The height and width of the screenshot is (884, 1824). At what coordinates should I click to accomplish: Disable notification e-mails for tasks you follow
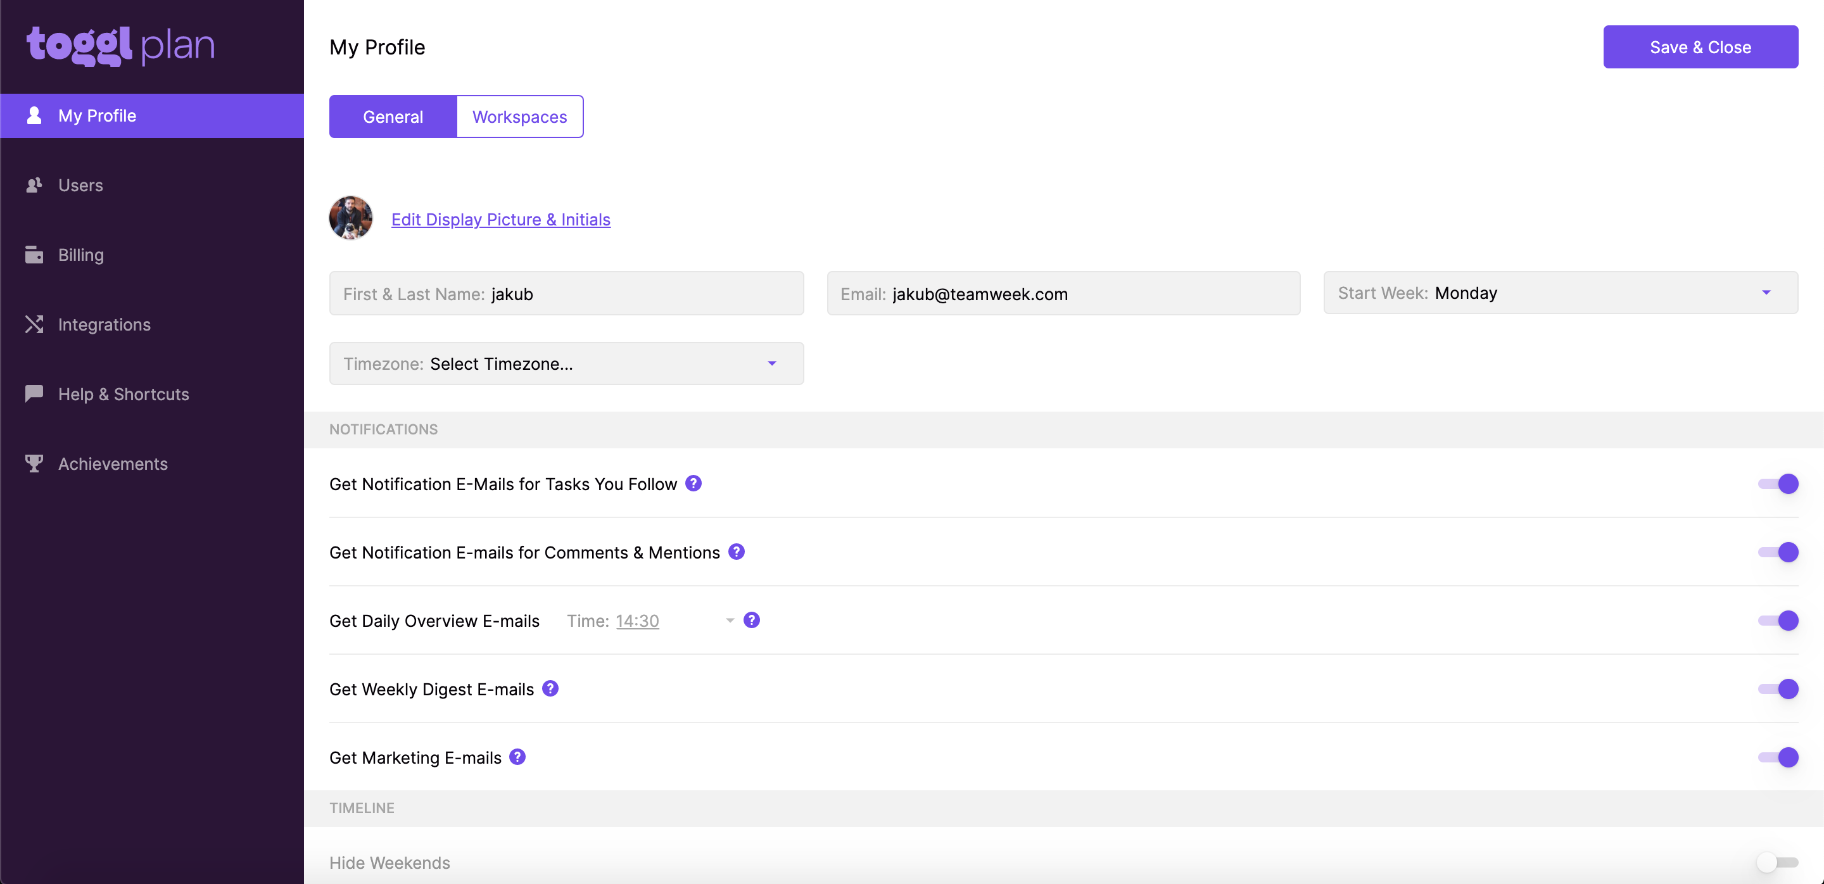[x=1778, y=483]
